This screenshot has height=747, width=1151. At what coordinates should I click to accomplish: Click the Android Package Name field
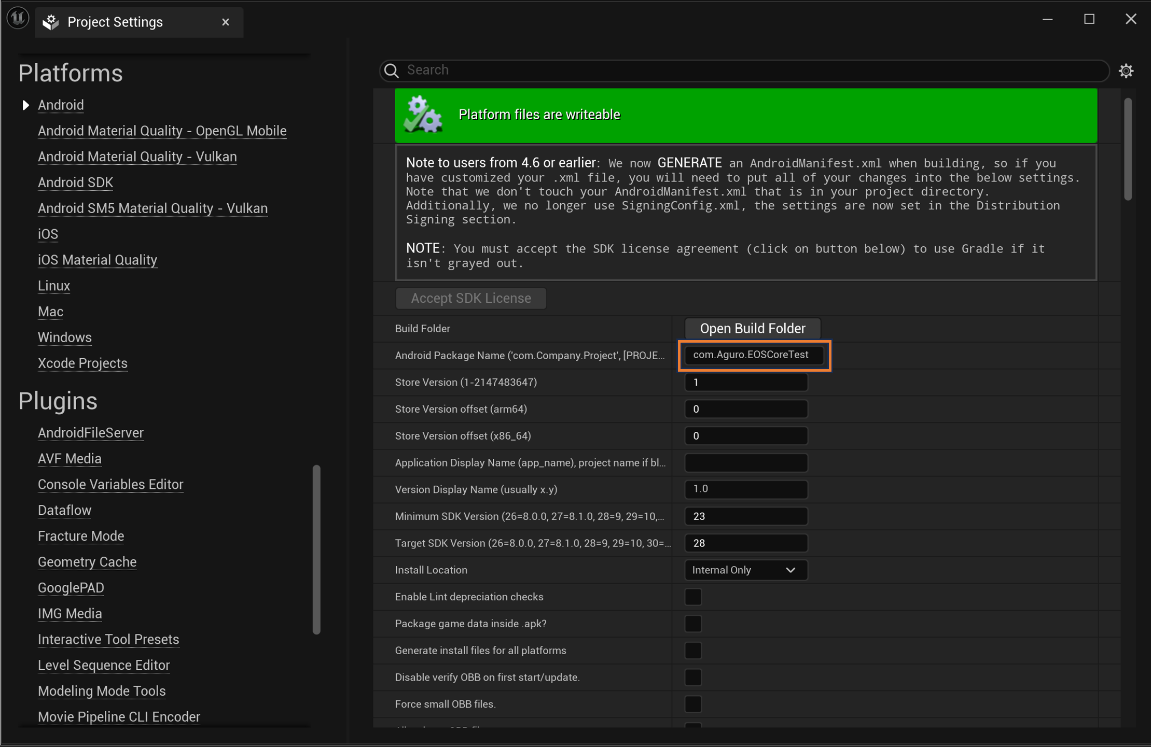pyautogui.click(x=753, y=355)
